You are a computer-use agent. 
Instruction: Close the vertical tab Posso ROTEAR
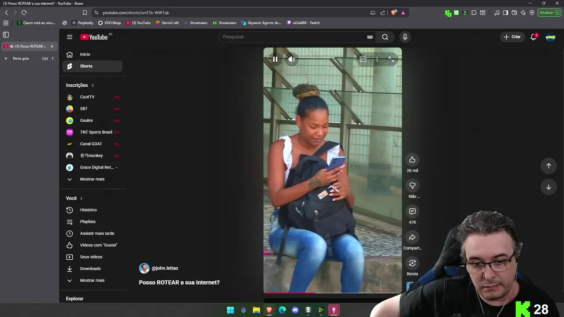coord(52,46)
